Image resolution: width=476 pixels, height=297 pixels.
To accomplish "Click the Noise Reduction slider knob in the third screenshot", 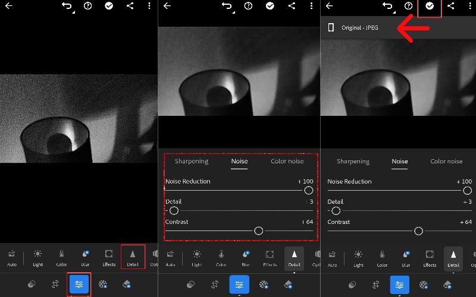I will [467, 191].
